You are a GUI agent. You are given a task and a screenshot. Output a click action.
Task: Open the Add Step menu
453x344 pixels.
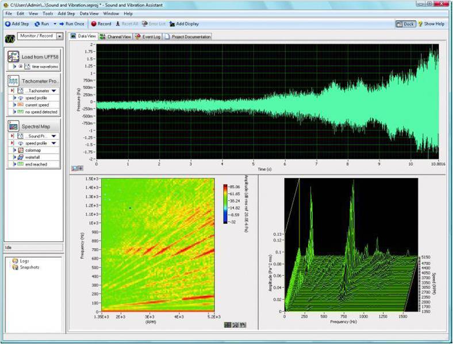[66, 13]
